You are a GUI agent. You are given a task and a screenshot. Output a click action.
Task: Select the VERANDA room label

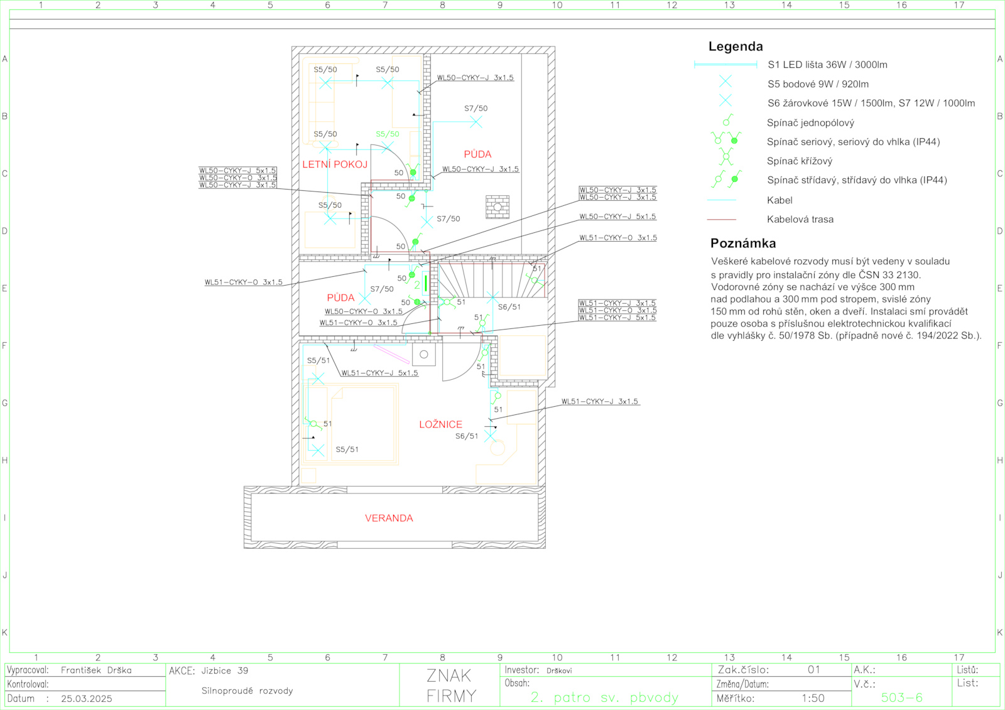(389, 518)
